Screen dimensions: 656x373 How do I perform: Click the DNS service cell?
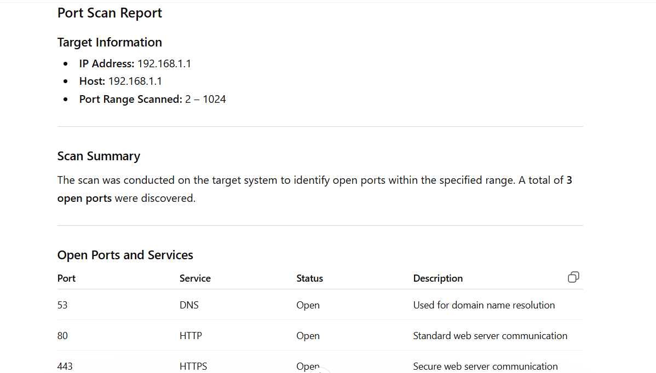(189, 305)
